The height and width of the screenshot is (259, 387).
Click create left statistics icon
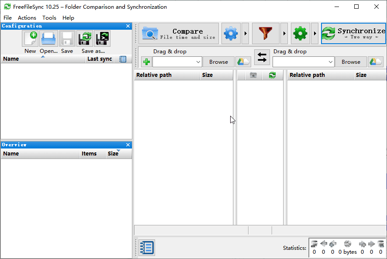(x=333, y=244)
